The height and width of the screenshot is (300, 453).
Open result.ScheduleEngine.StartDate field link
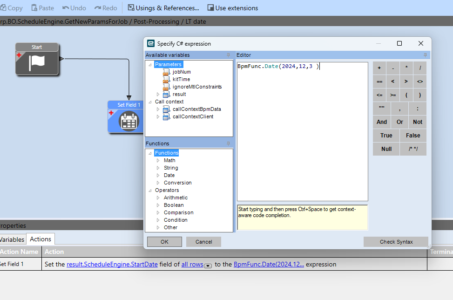point(112,265)
